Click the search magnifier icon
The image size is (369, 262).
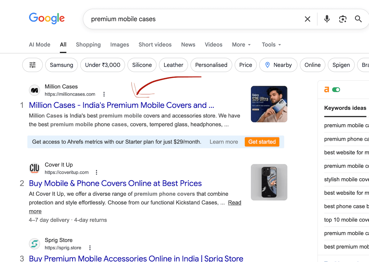358,19
